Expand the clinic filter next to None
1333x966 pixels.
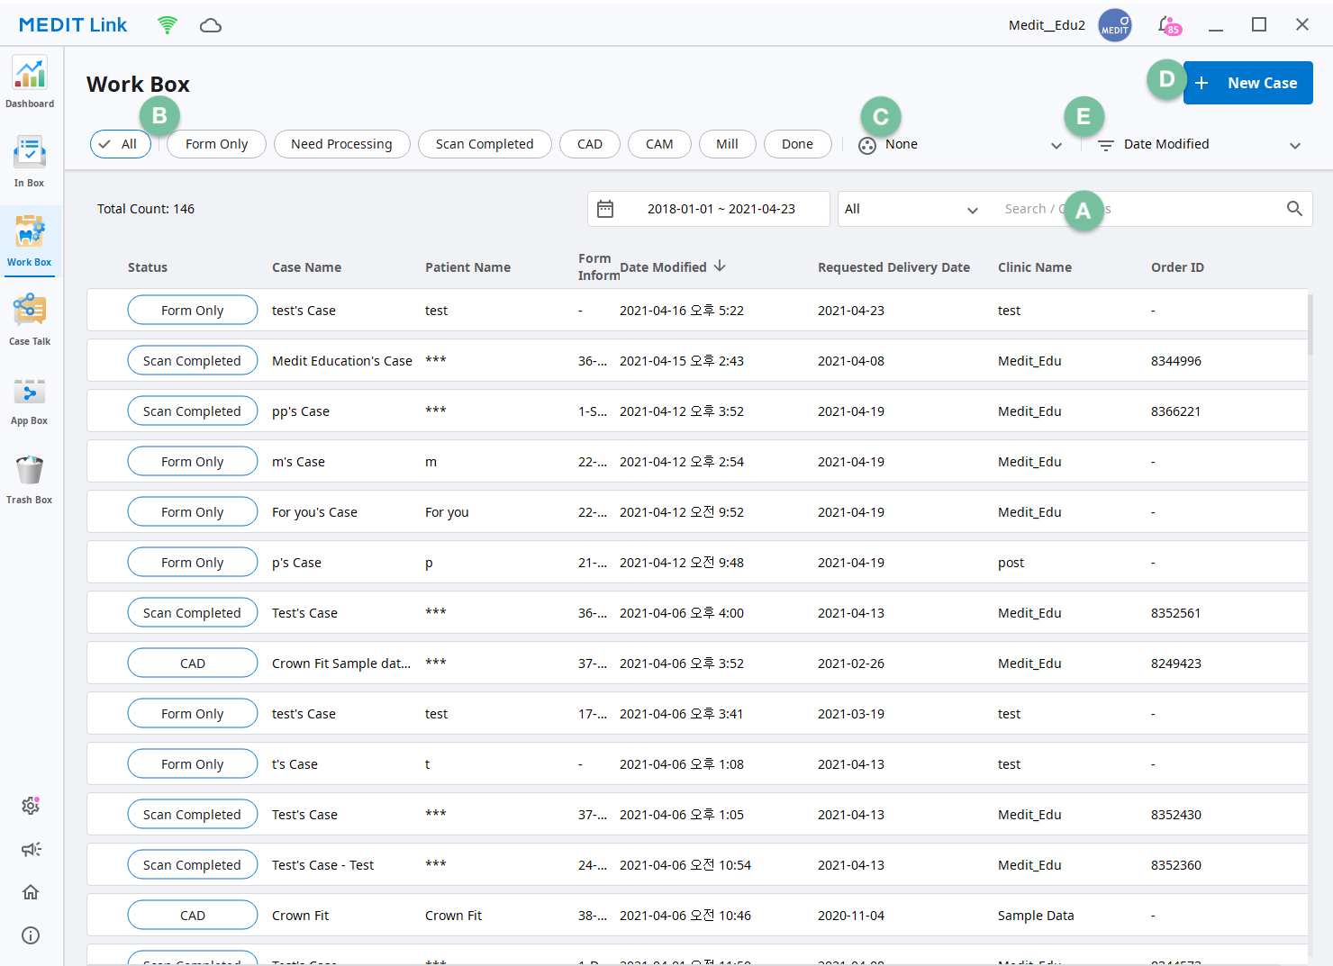[x=1055, y=144]
